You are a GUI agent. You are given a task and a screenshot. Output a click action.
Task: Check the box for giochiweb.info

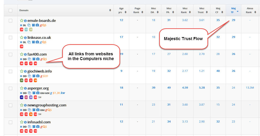(x=10, y=71)
